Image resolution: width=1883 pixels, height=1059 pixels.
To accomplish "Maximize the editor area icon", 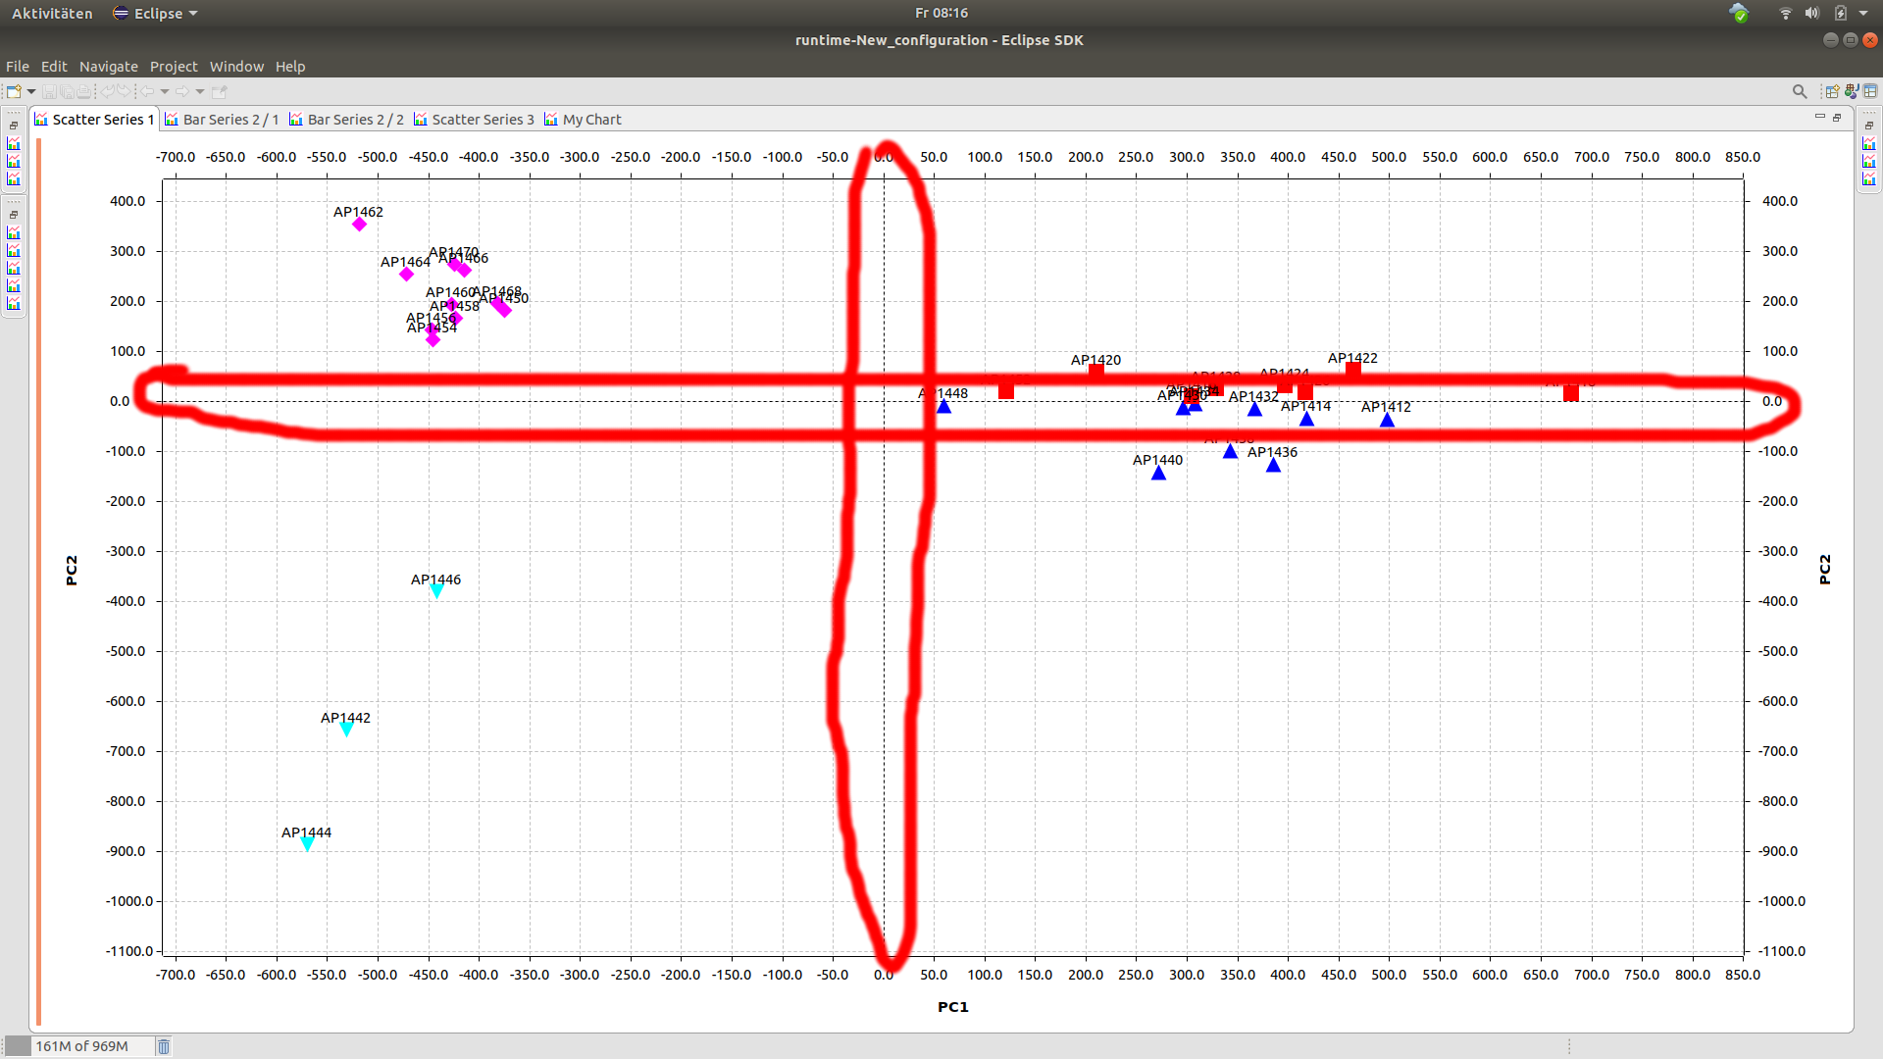I will pyautogui.click(x=1837, y=118).
